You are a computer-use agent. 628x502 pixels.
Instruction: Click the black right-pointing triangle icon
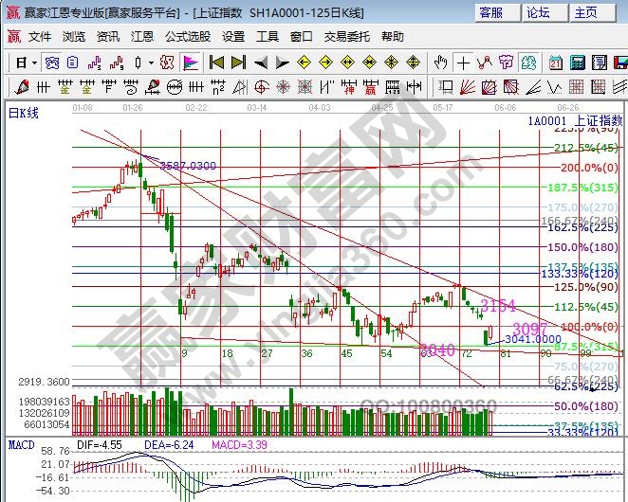(x=283, y=63)
